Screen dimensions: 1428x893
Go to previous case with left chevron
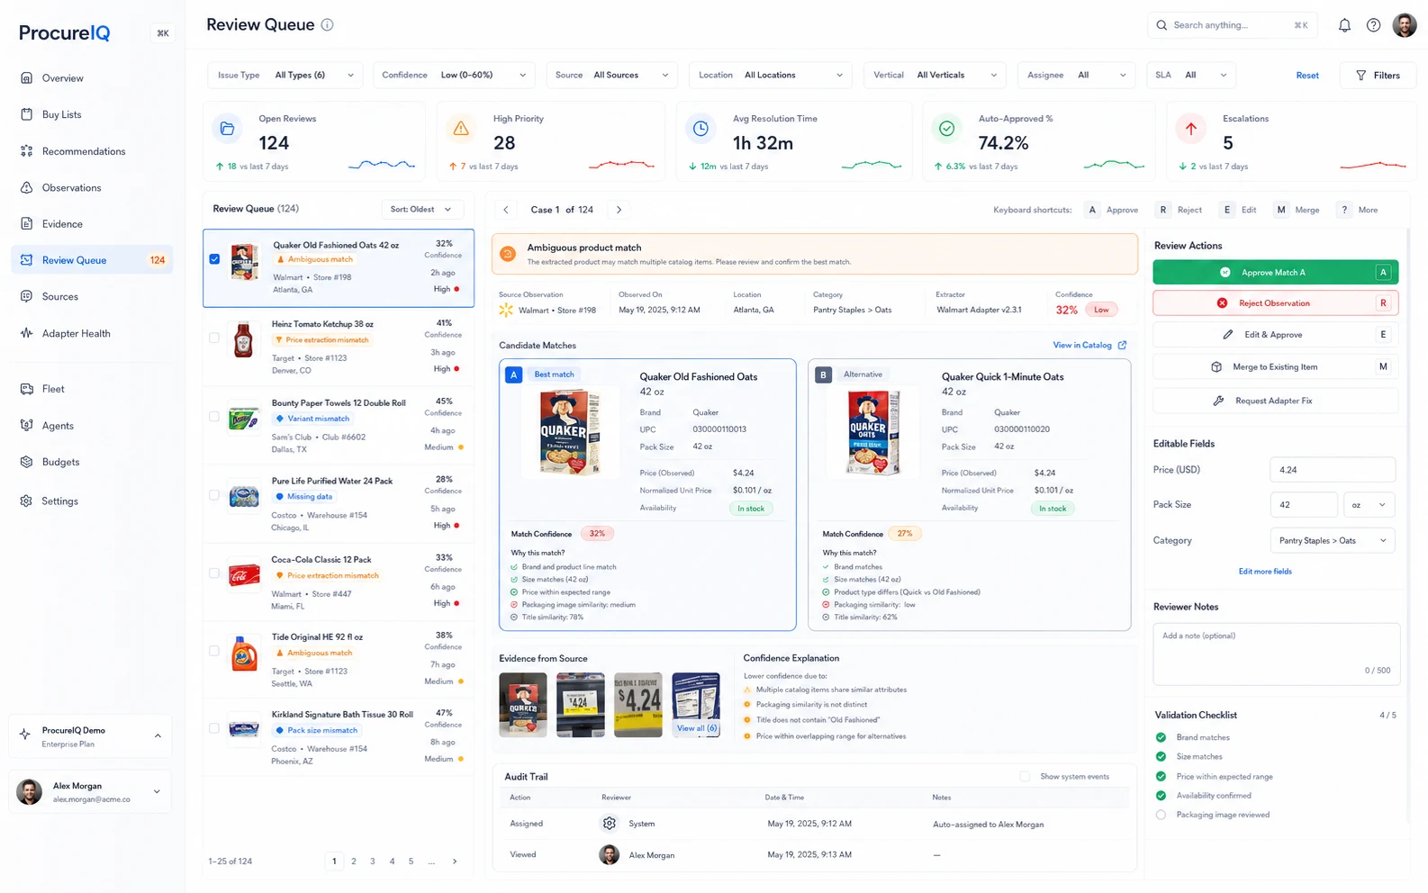(506, 210)
